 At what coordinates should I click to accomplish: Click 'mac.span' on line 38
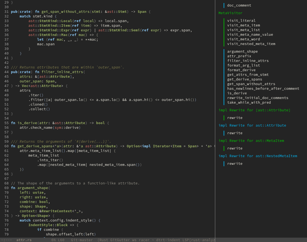point(46,44)
